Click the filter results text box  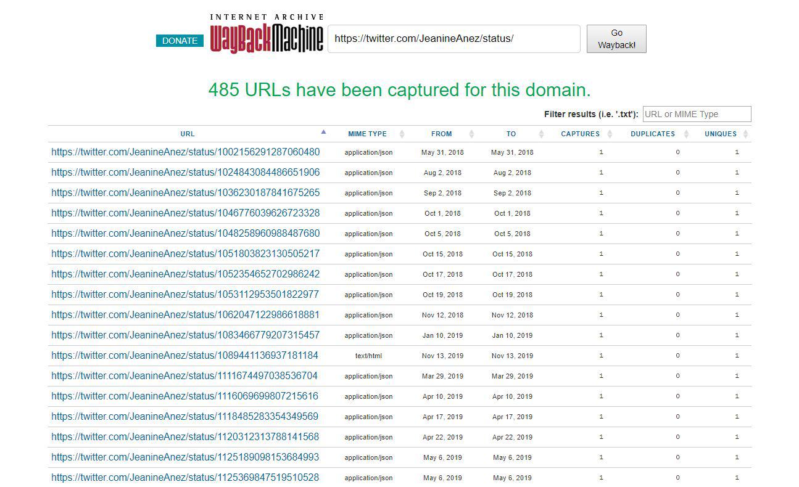point(697,114)
